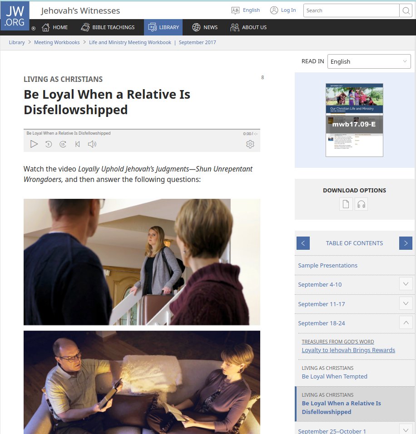Click the Meeting Workbooks breadcrumb
The height and width of the screenshot is (434, 416).
(x=57, y=42)
